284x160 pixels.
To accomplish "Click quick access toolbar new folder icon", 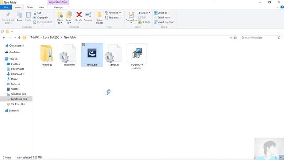I will pos(7,32).
